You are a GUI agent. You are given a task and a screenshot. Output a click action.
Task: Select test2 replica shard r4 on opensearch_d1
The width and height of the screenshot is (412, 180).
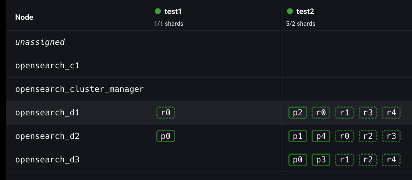pyautogui.click(x=391, y=113)
